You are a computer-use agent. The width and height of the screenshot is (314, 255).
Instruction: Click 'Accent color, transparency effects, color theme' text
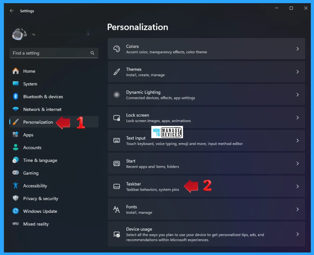click(x=167, y=52)
